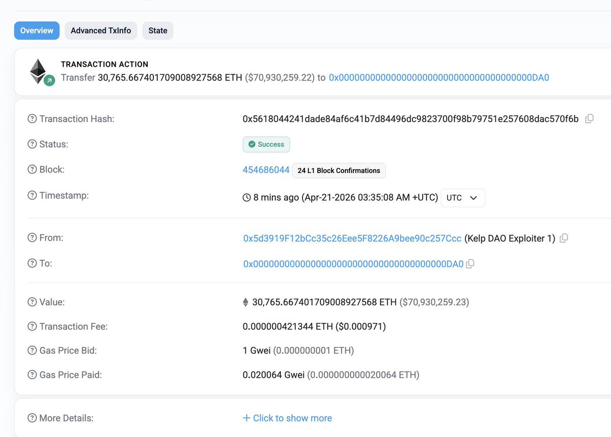Screen dimensions: 611x437
Task: Click the 24 L1 Block Confirmations badge
Action: pyautogui.click(x=339, y=170)
